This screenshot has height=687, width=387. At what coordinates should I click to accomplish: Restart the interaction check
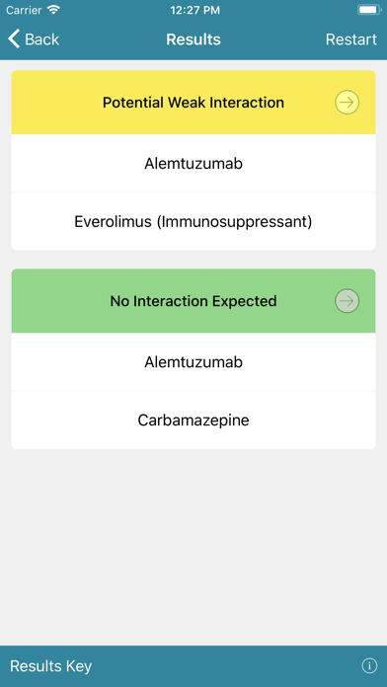351,39
